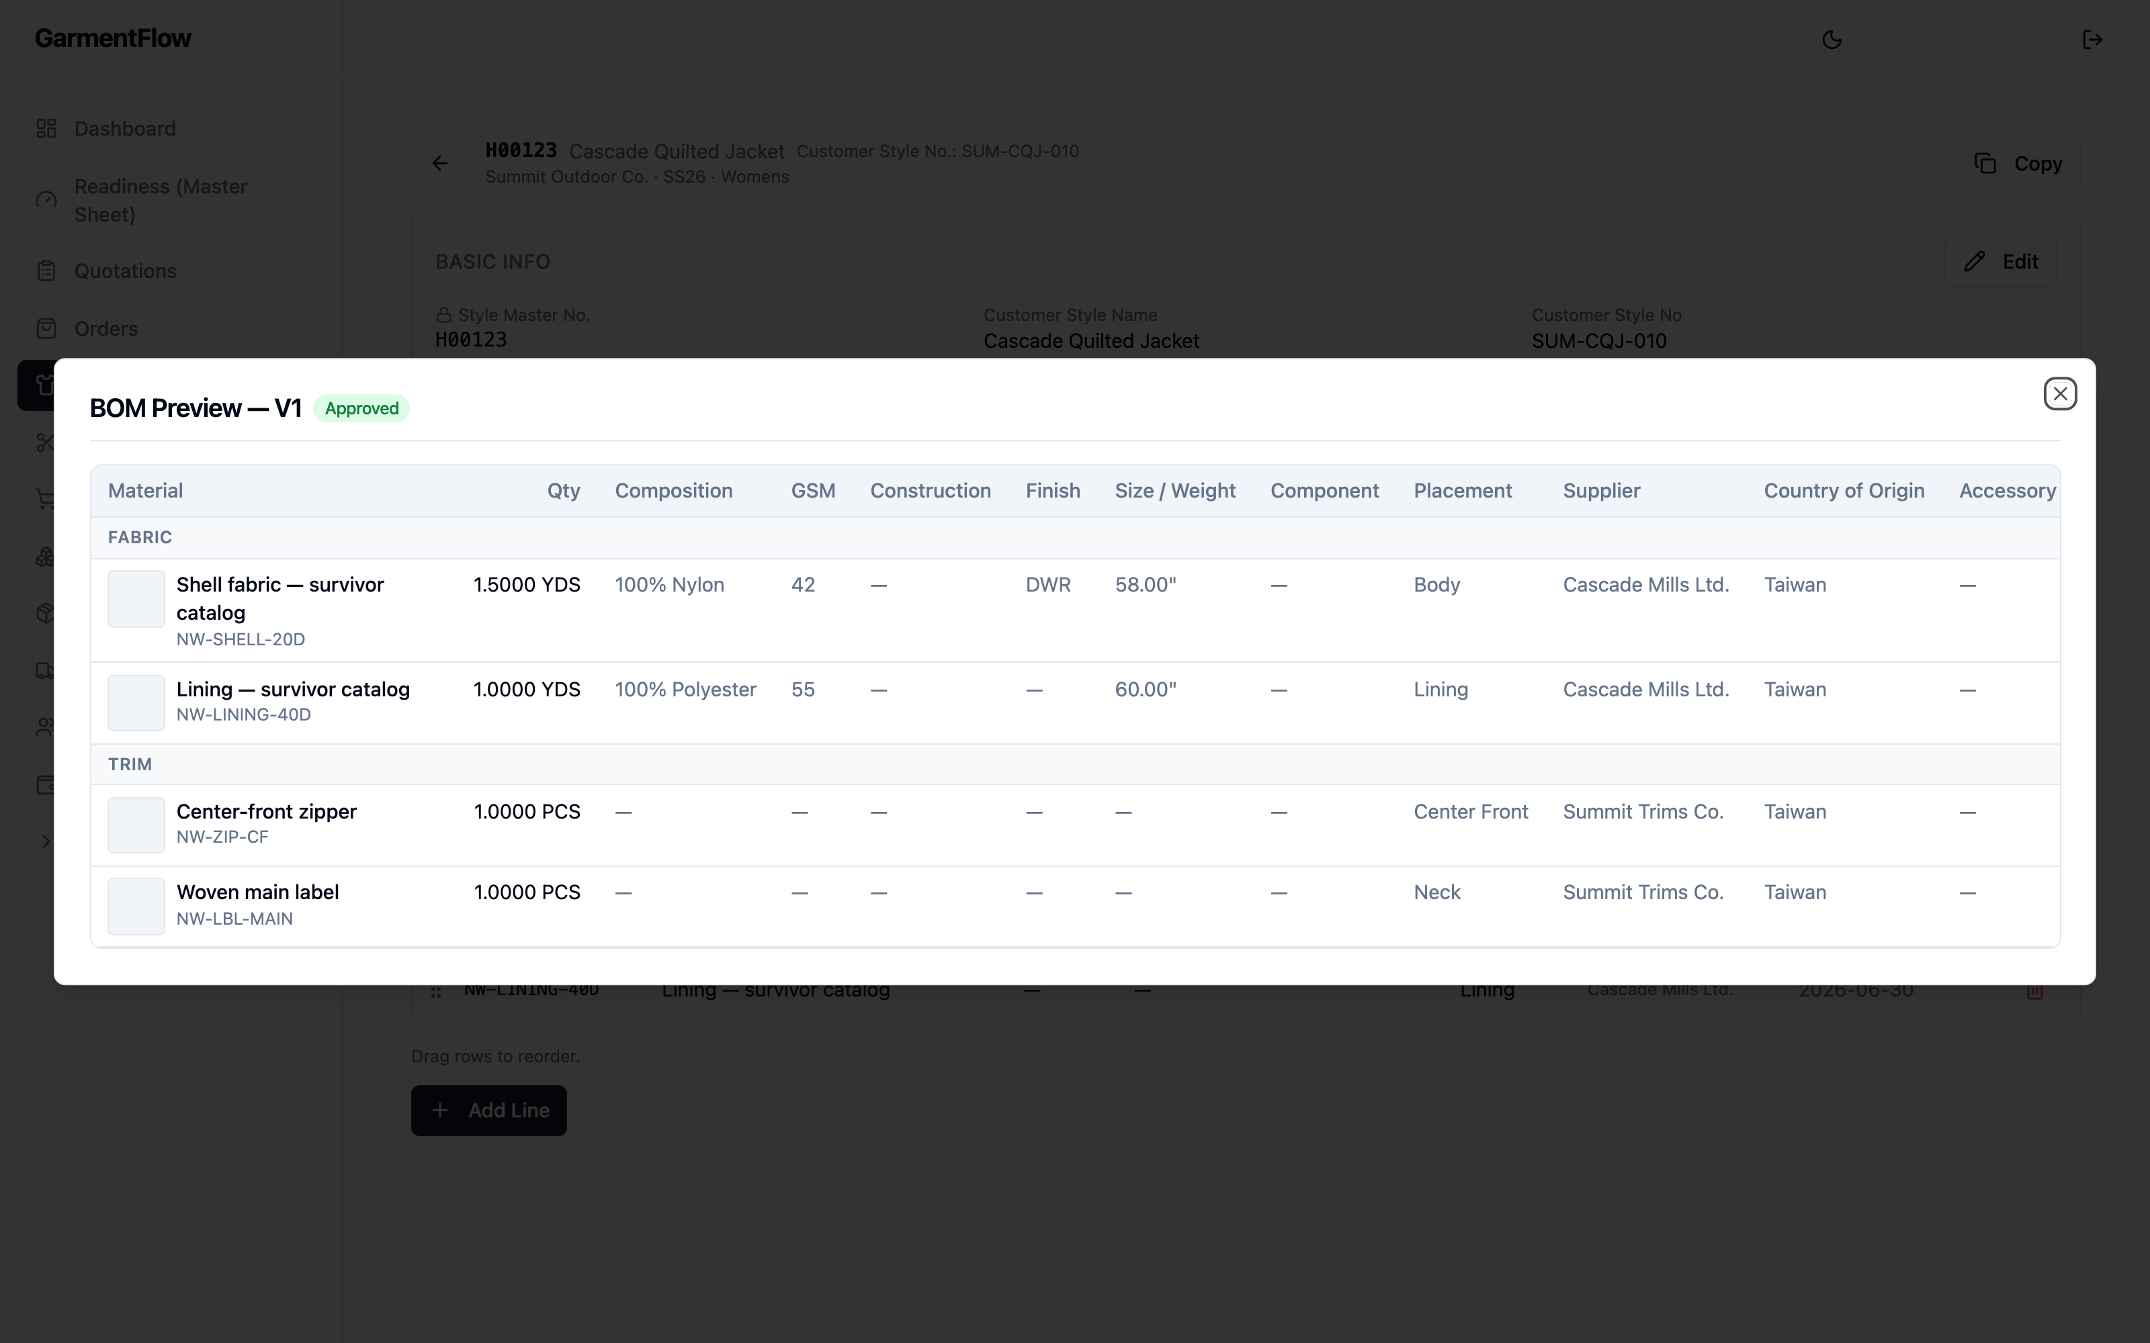
Task: Click the GarmentFlow logo
Action: tap(113, 38)
